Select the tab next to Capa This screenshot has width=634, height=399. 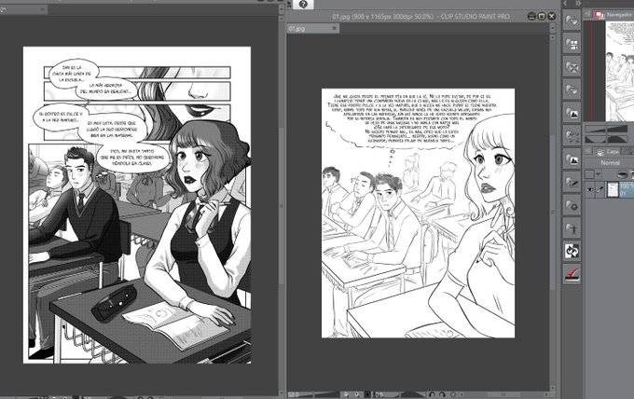click(x=627, y=151)
